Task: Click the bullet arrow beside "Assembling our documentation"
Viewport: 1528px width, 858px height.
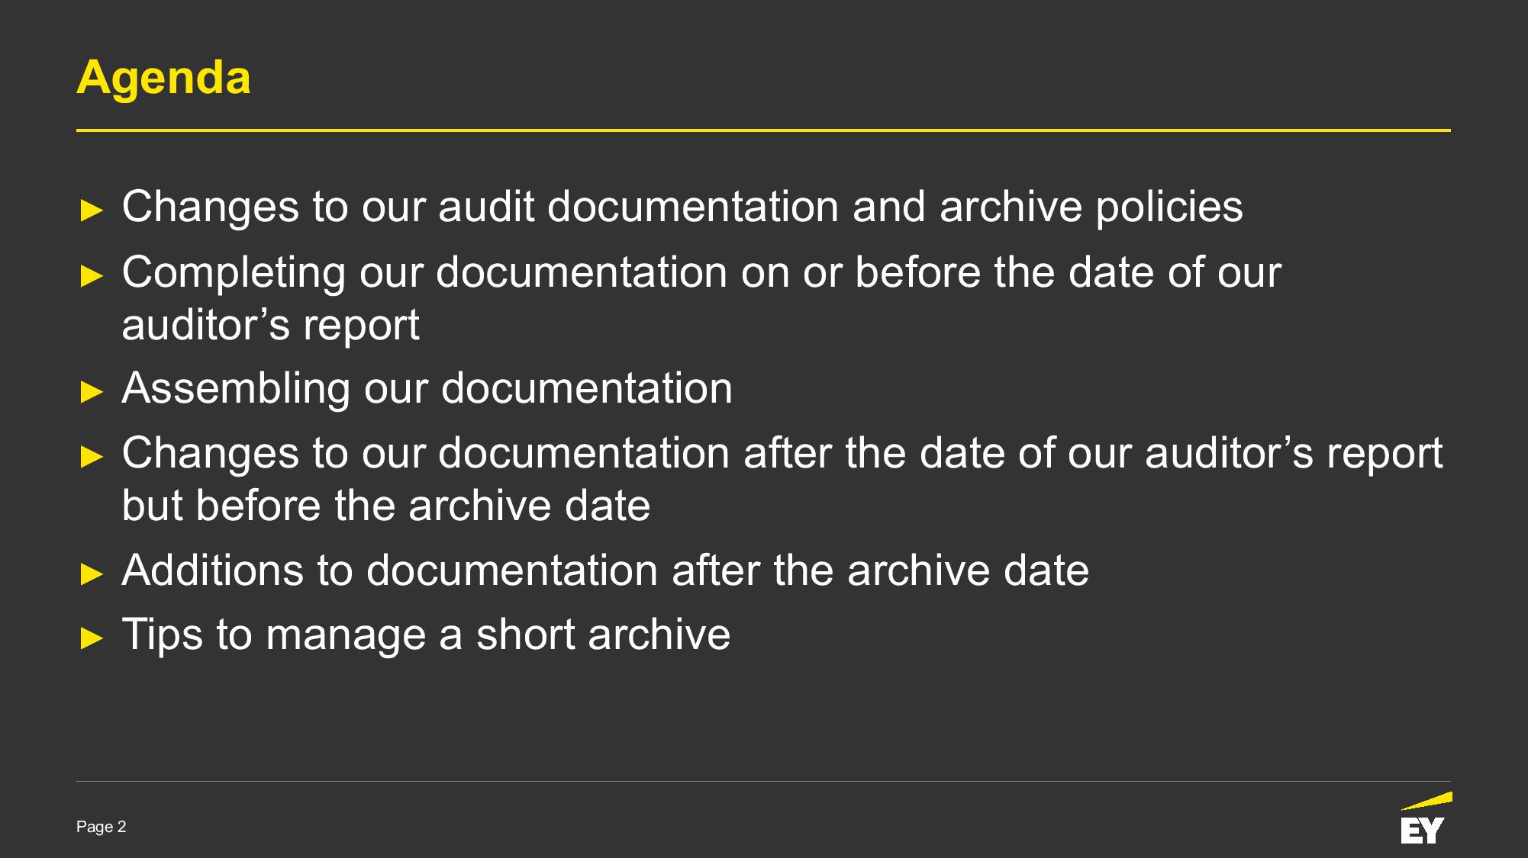Action: tap(91, 392)
